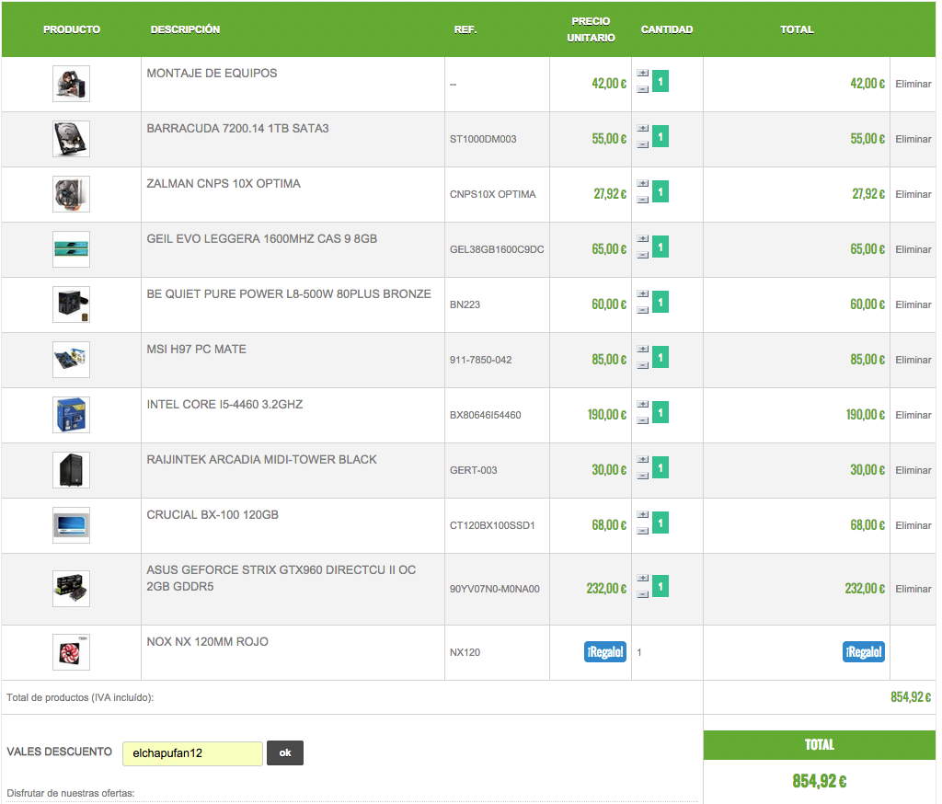Increase quantity of Barracuda 1TB drive
This screenshot has height=804, width=942.
642,129
